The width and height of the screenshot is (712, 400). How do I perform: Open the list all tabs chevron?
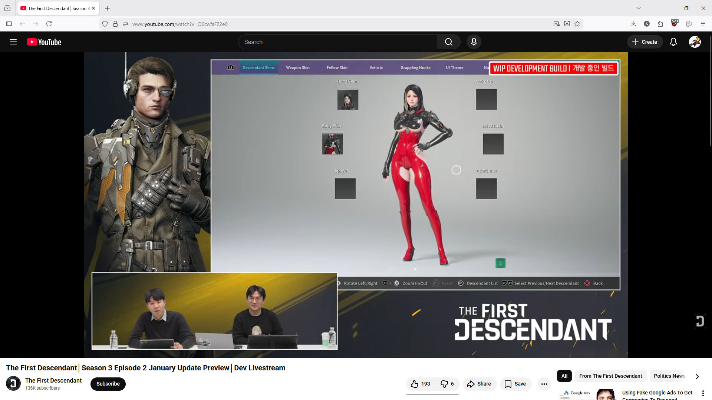pyautogui.click(x=638, y=8)
